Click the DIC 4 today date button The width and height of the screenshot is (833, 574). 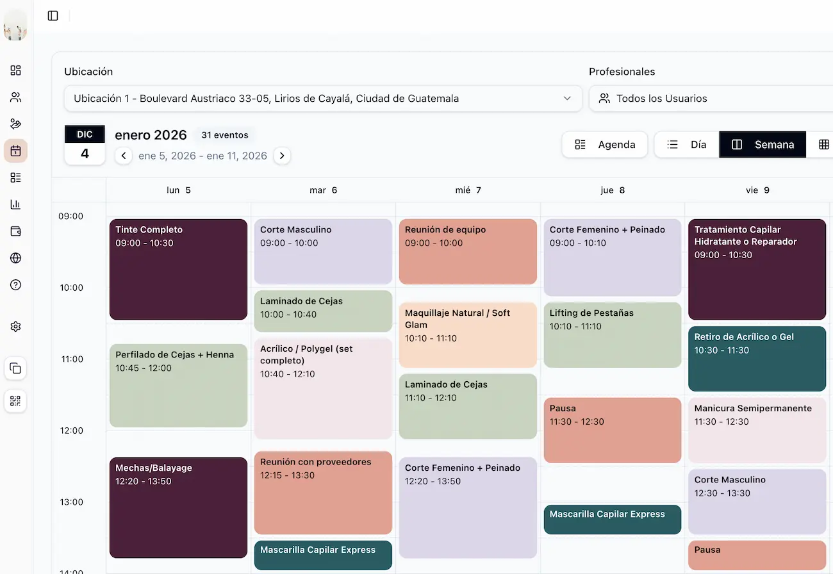coord(85,145)
